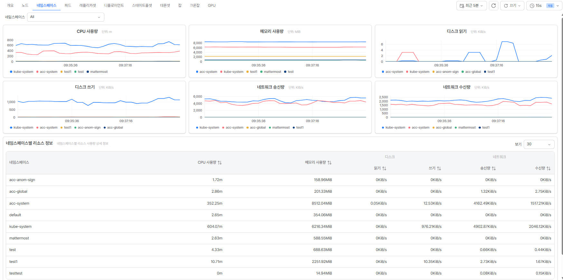
Task: Switch to the 레플리카셋 tab
Action: click(x=88, y=5)
